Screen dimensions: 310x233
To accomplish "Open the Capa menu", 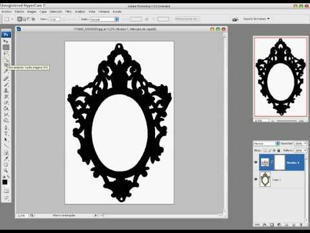I will pos(43,12).
